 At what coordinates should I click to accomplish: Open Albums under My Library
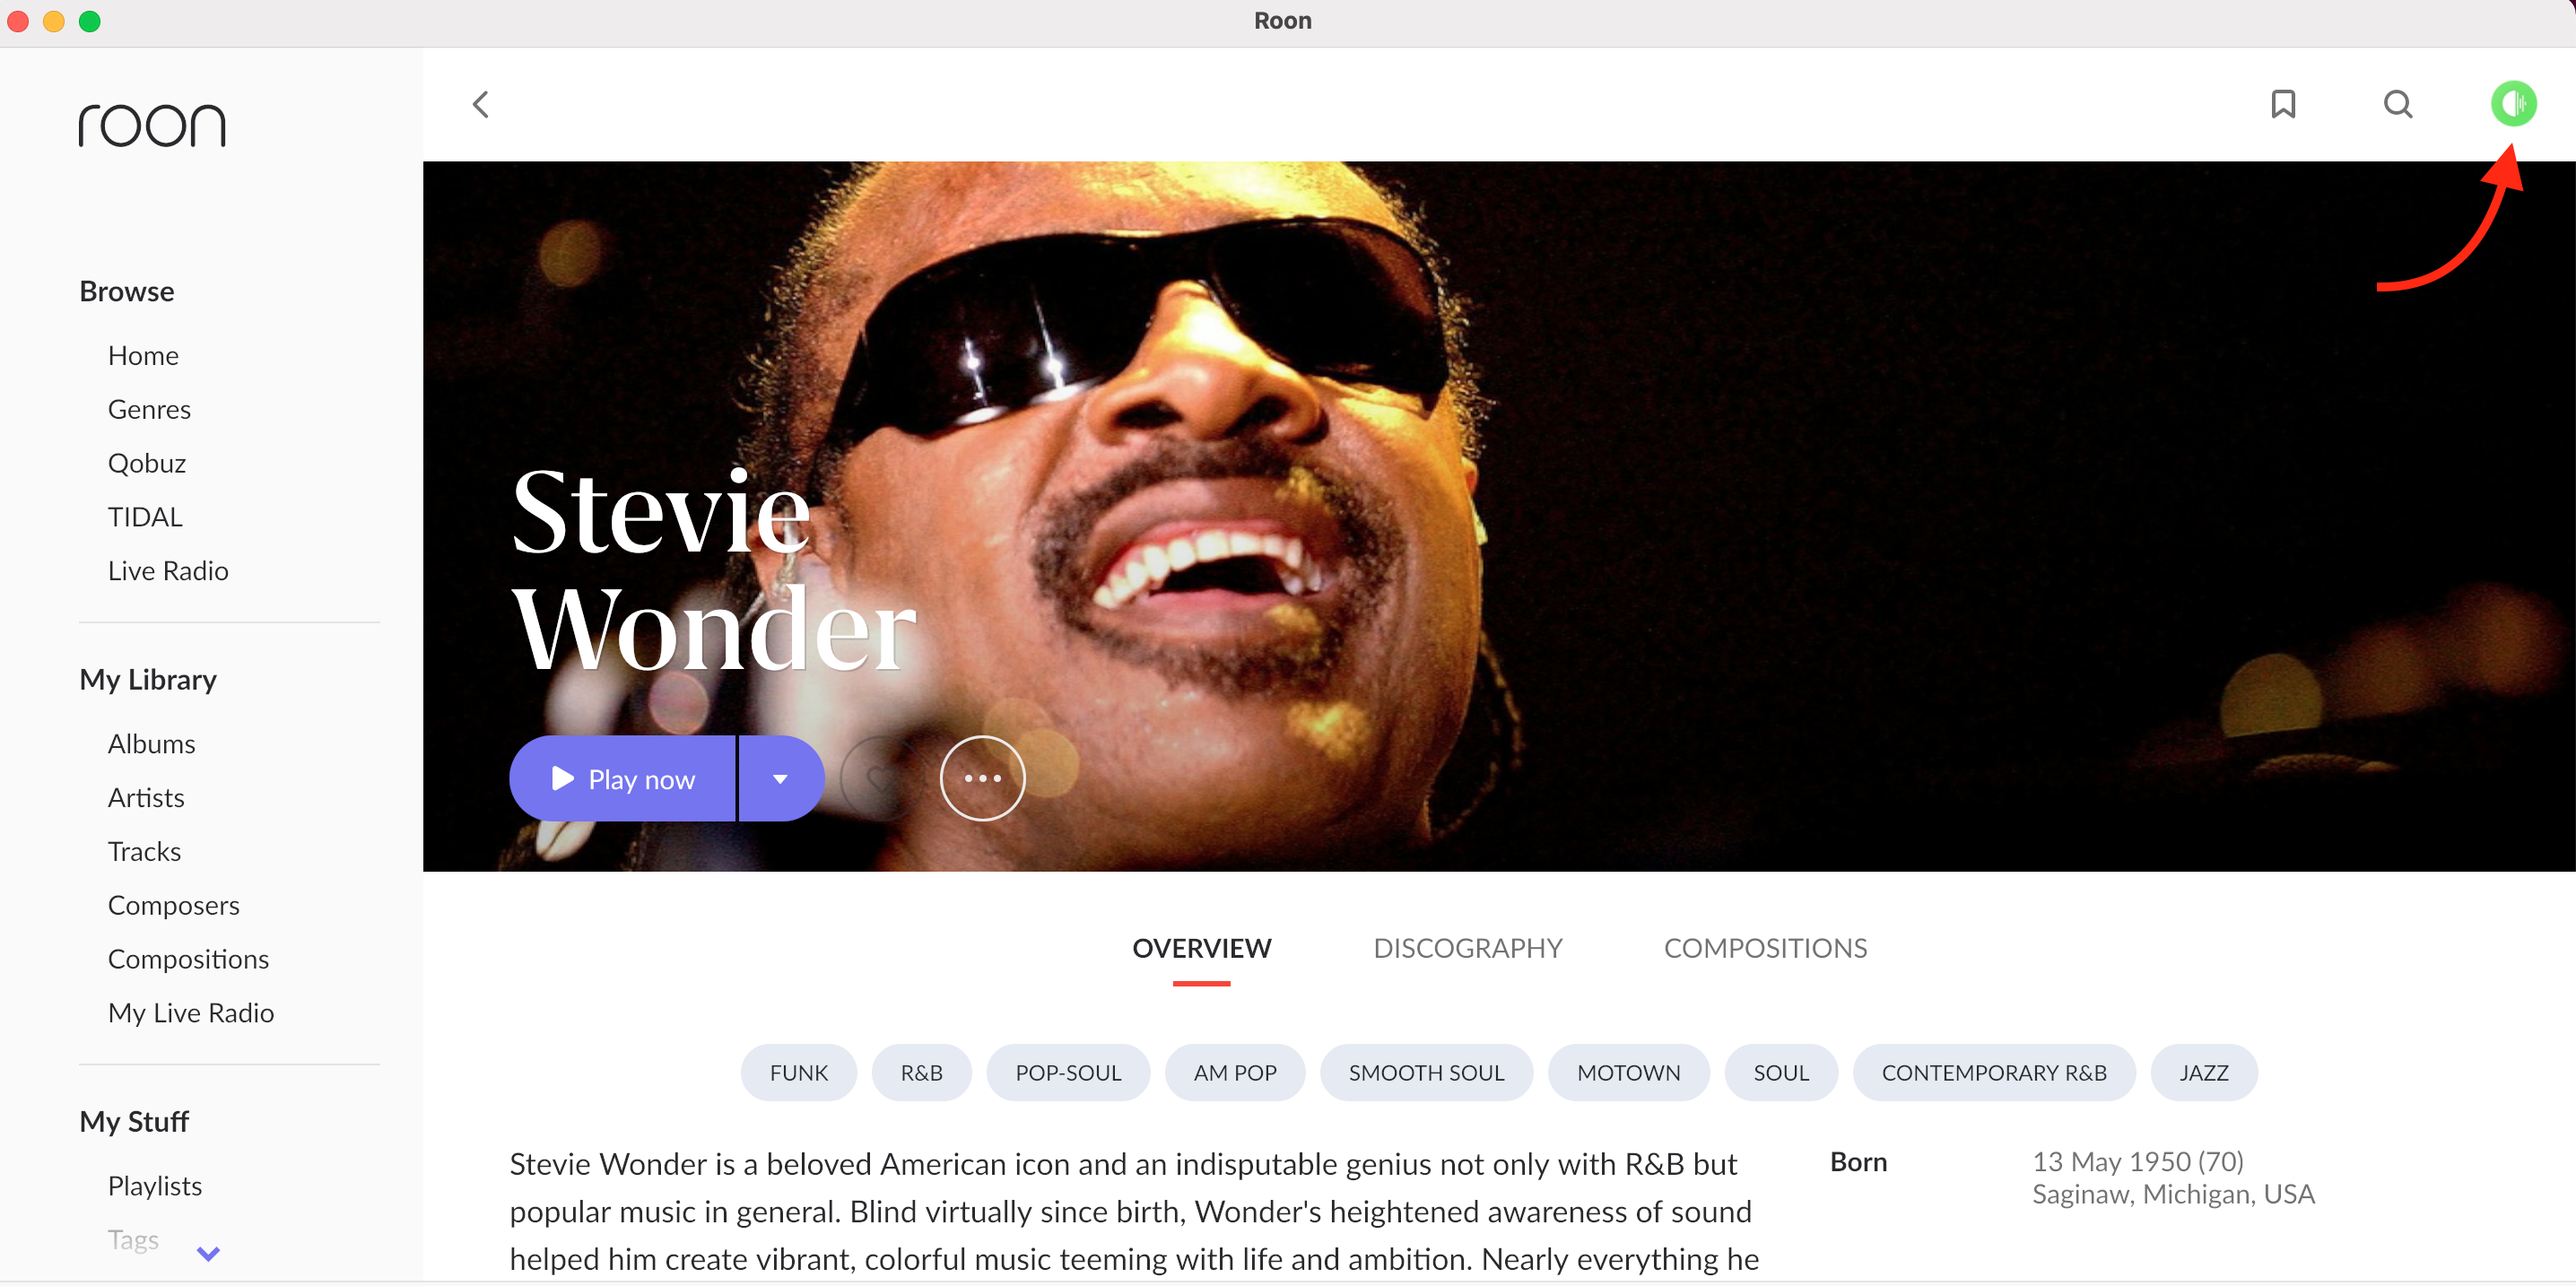point(151,743)
